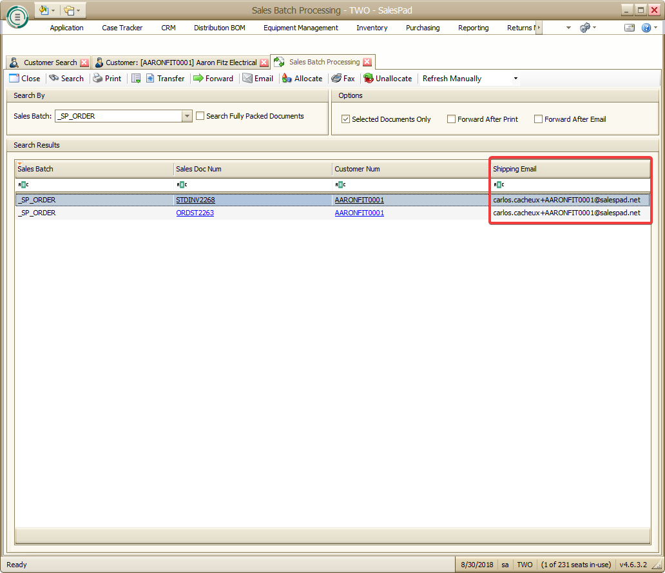Open the STDINV2268 sales document link

[x=195, y=200]
